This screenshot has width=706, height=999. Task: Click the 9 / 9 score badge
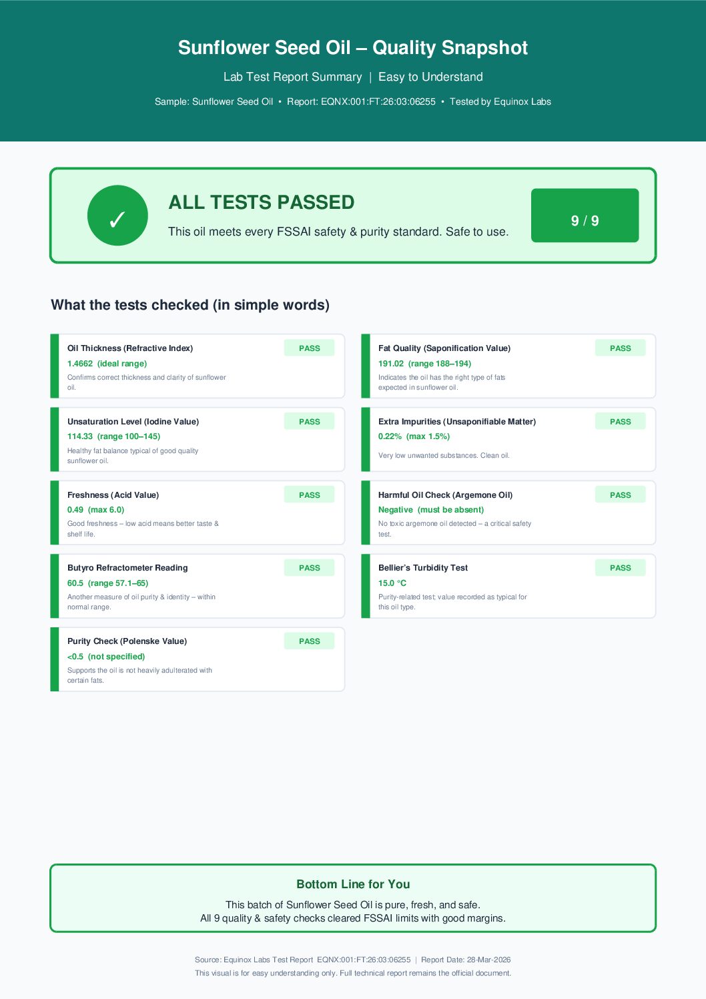tap(585, 216)
